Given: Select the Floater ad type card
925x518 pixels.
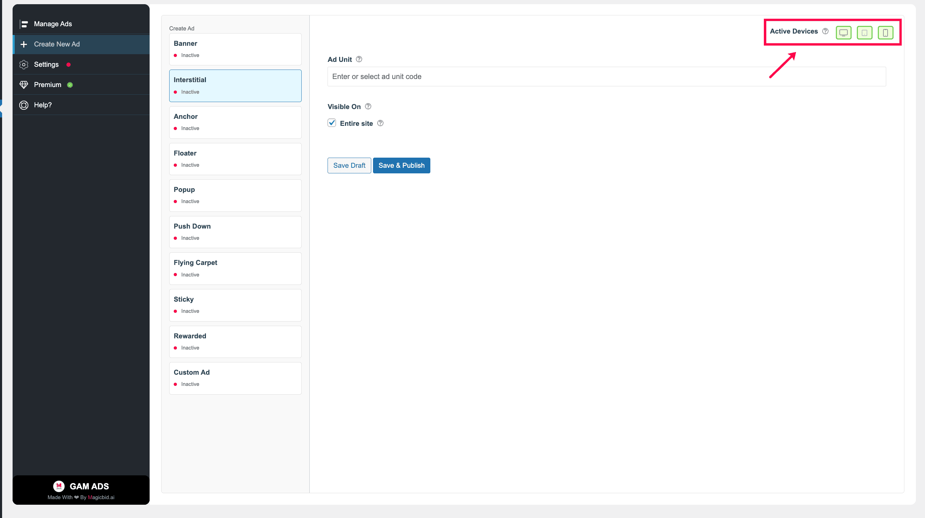Looking at the screenshot, I should click(235, 159).
